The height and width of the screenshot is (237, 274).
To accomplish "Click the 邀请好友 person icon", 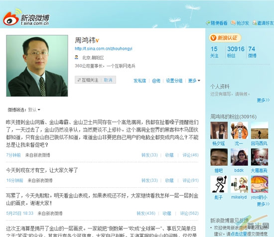I will pyautogui.click(x=255, y=23).
